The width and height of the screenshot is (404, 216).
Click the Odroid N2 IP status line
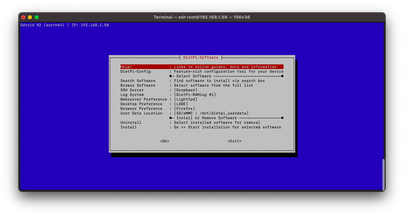(65, 25)
